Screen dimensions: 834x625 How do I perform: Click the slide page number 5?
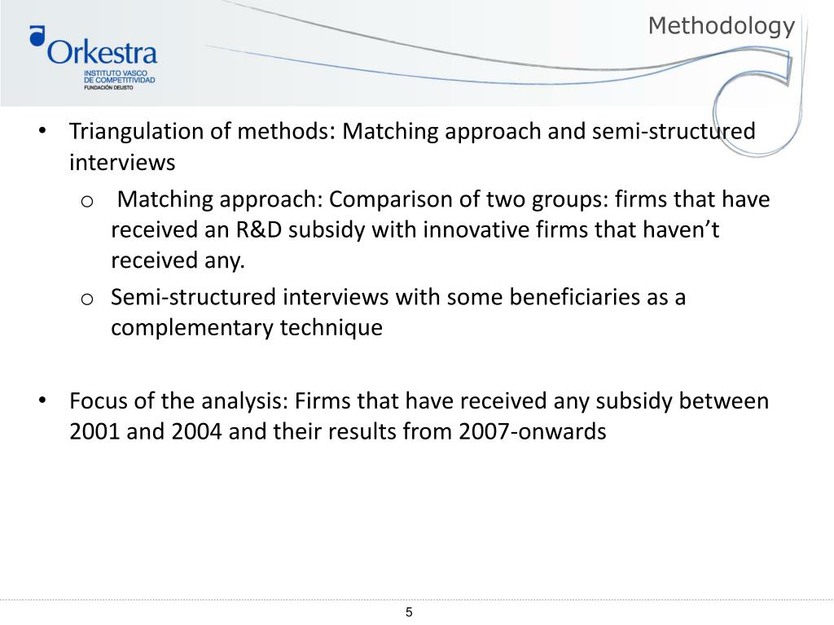coord(409,612)
